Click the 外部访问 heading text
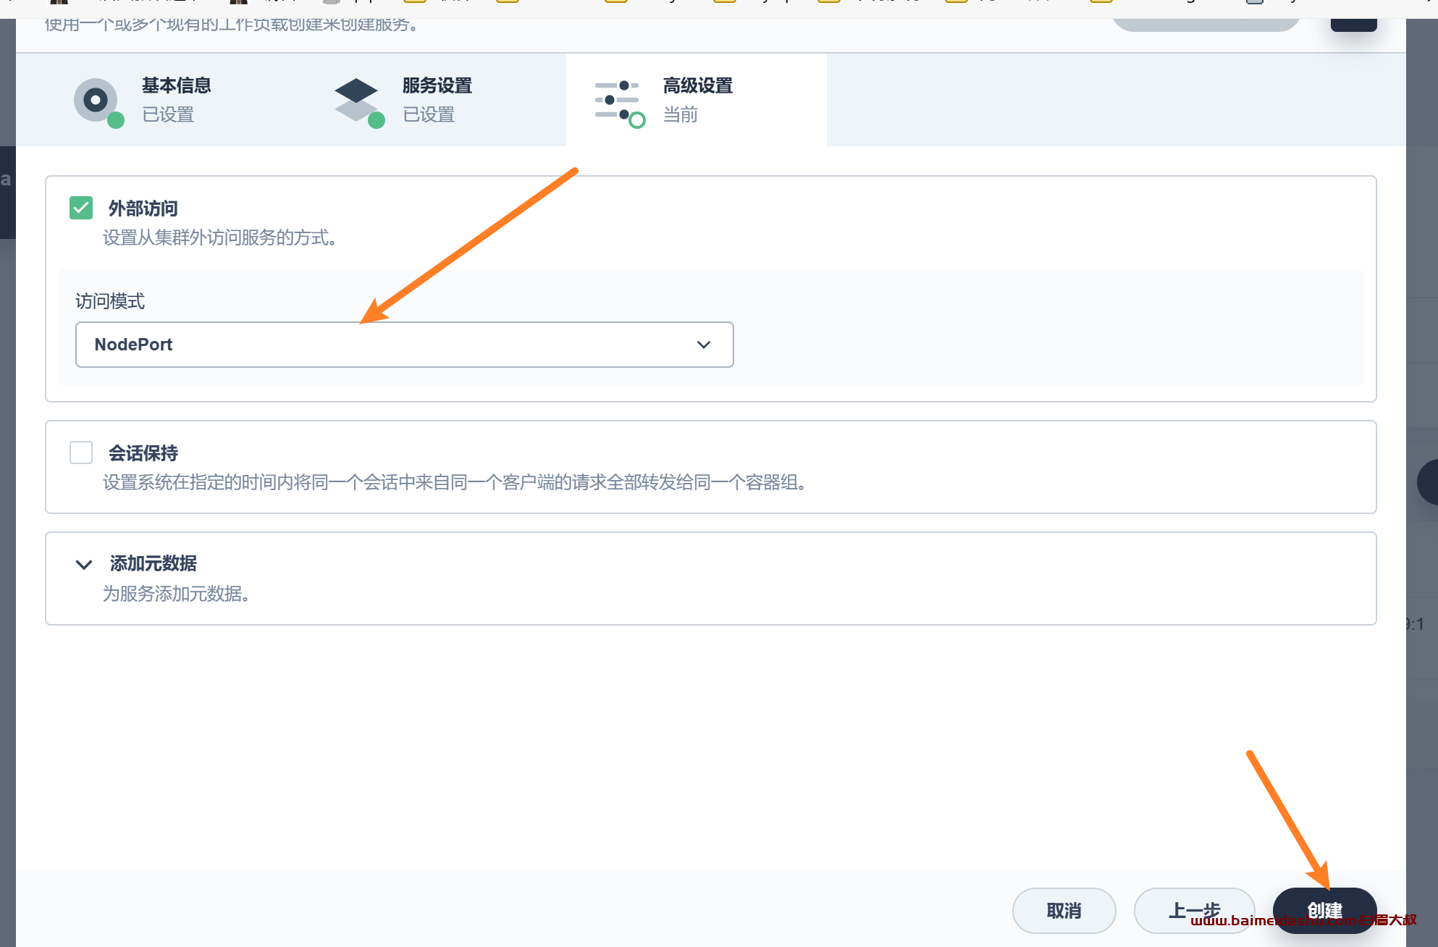The image size is (1438, 947). [143, 209]
